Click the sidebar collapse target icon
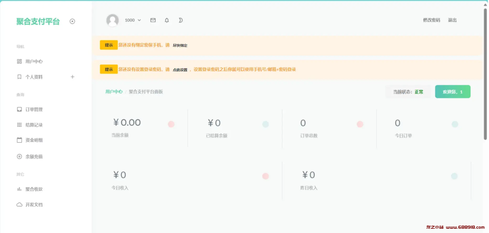This screenshot has width=489, height=233. tap(73, 21)
